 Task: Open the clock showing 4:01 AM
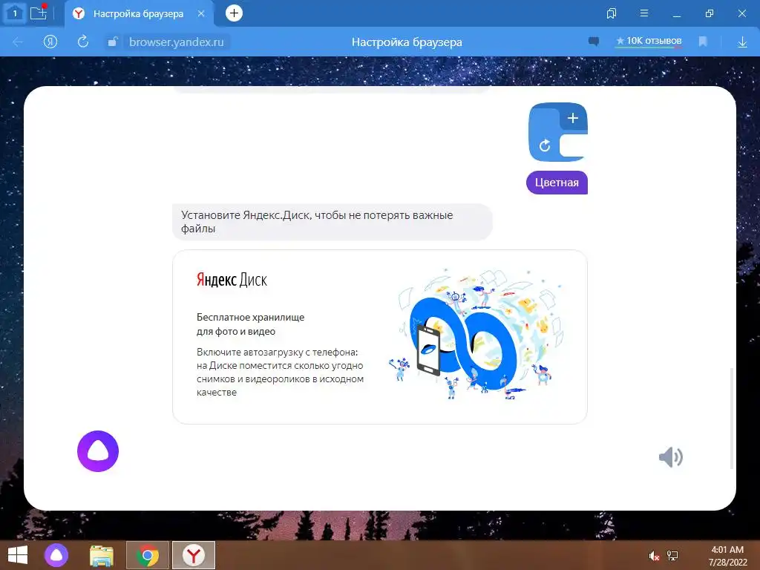[727, 556]
